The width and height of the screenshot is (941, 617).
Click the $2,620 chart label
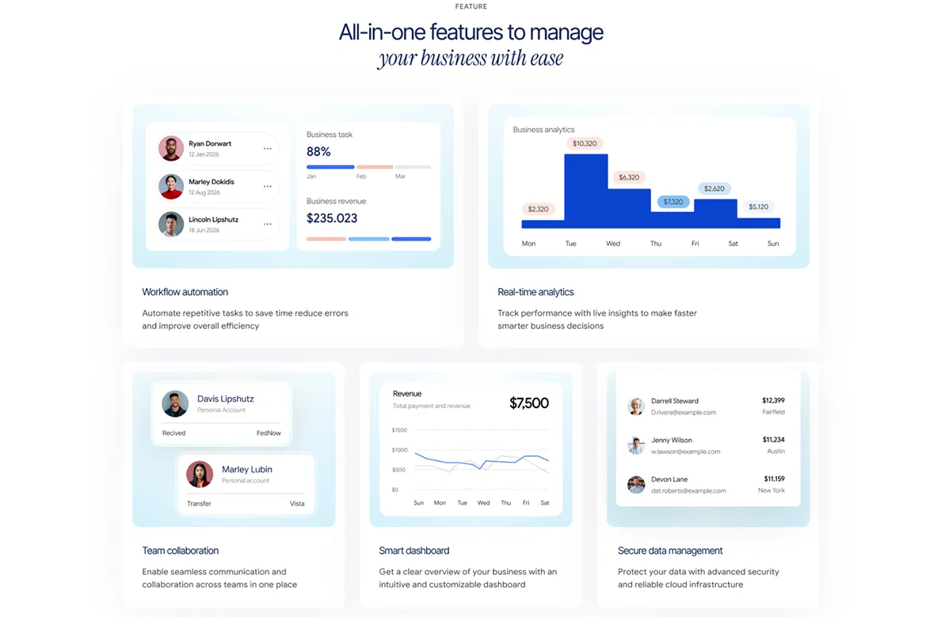pos(714,188)
